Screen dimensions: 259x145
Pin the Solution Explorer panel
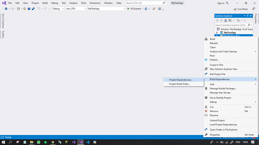tap(248, 16)
